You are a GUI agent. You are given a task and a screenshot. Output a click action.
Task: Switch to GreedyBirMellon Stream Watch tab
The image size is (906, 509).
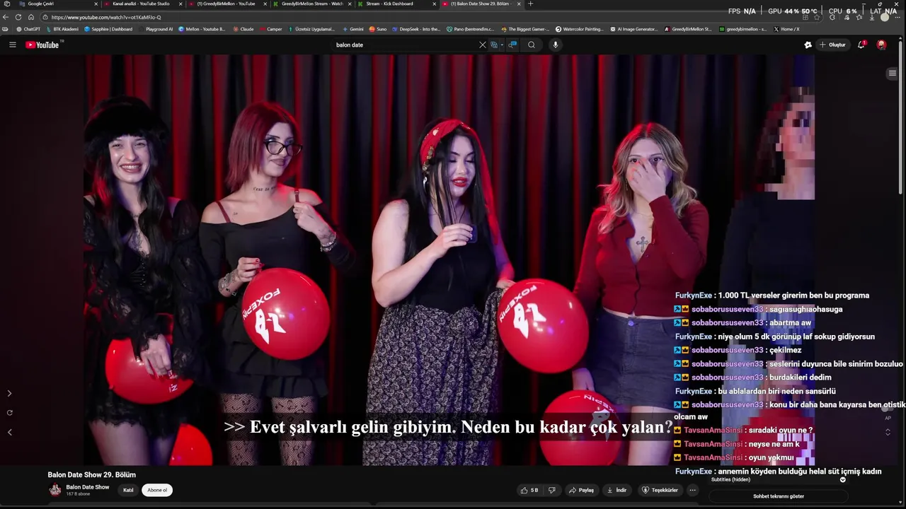tap(311, 4)
